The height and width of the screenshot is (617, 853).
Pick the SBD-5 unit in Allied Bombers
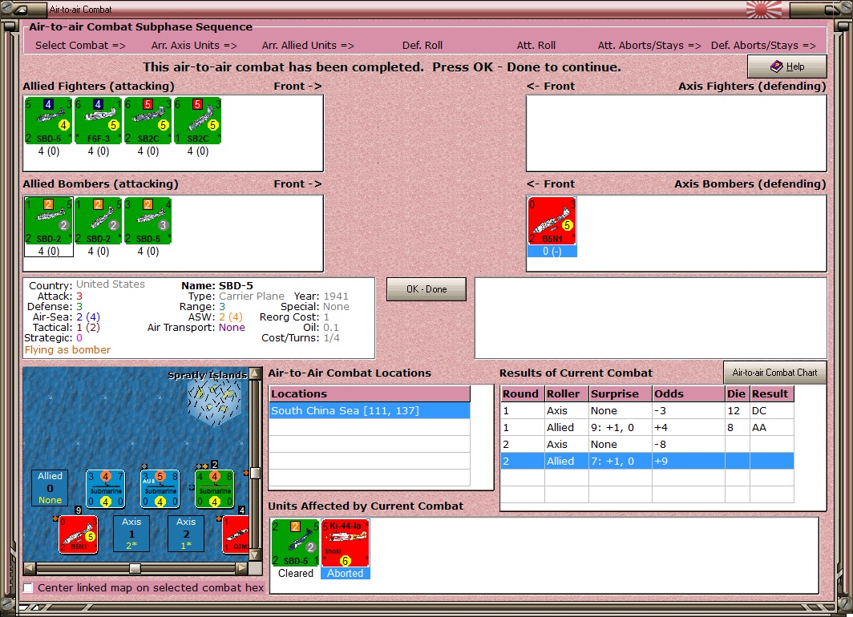148,220
